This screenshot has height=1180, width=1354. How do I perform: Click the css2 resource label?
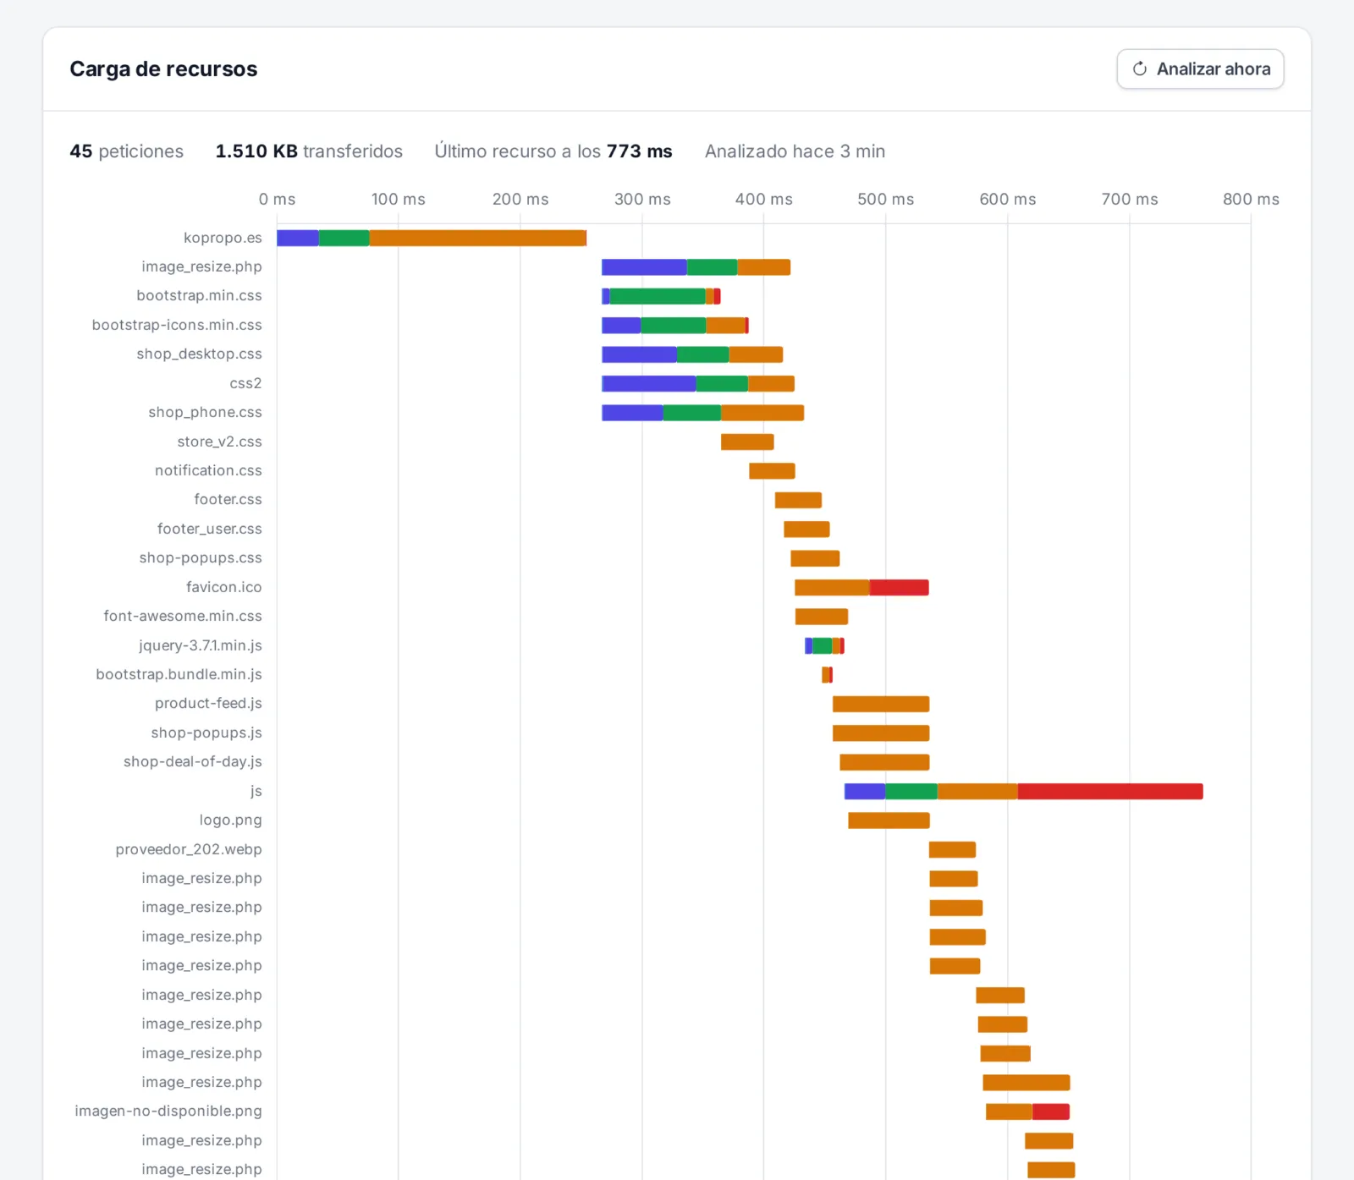pos(245,383)
